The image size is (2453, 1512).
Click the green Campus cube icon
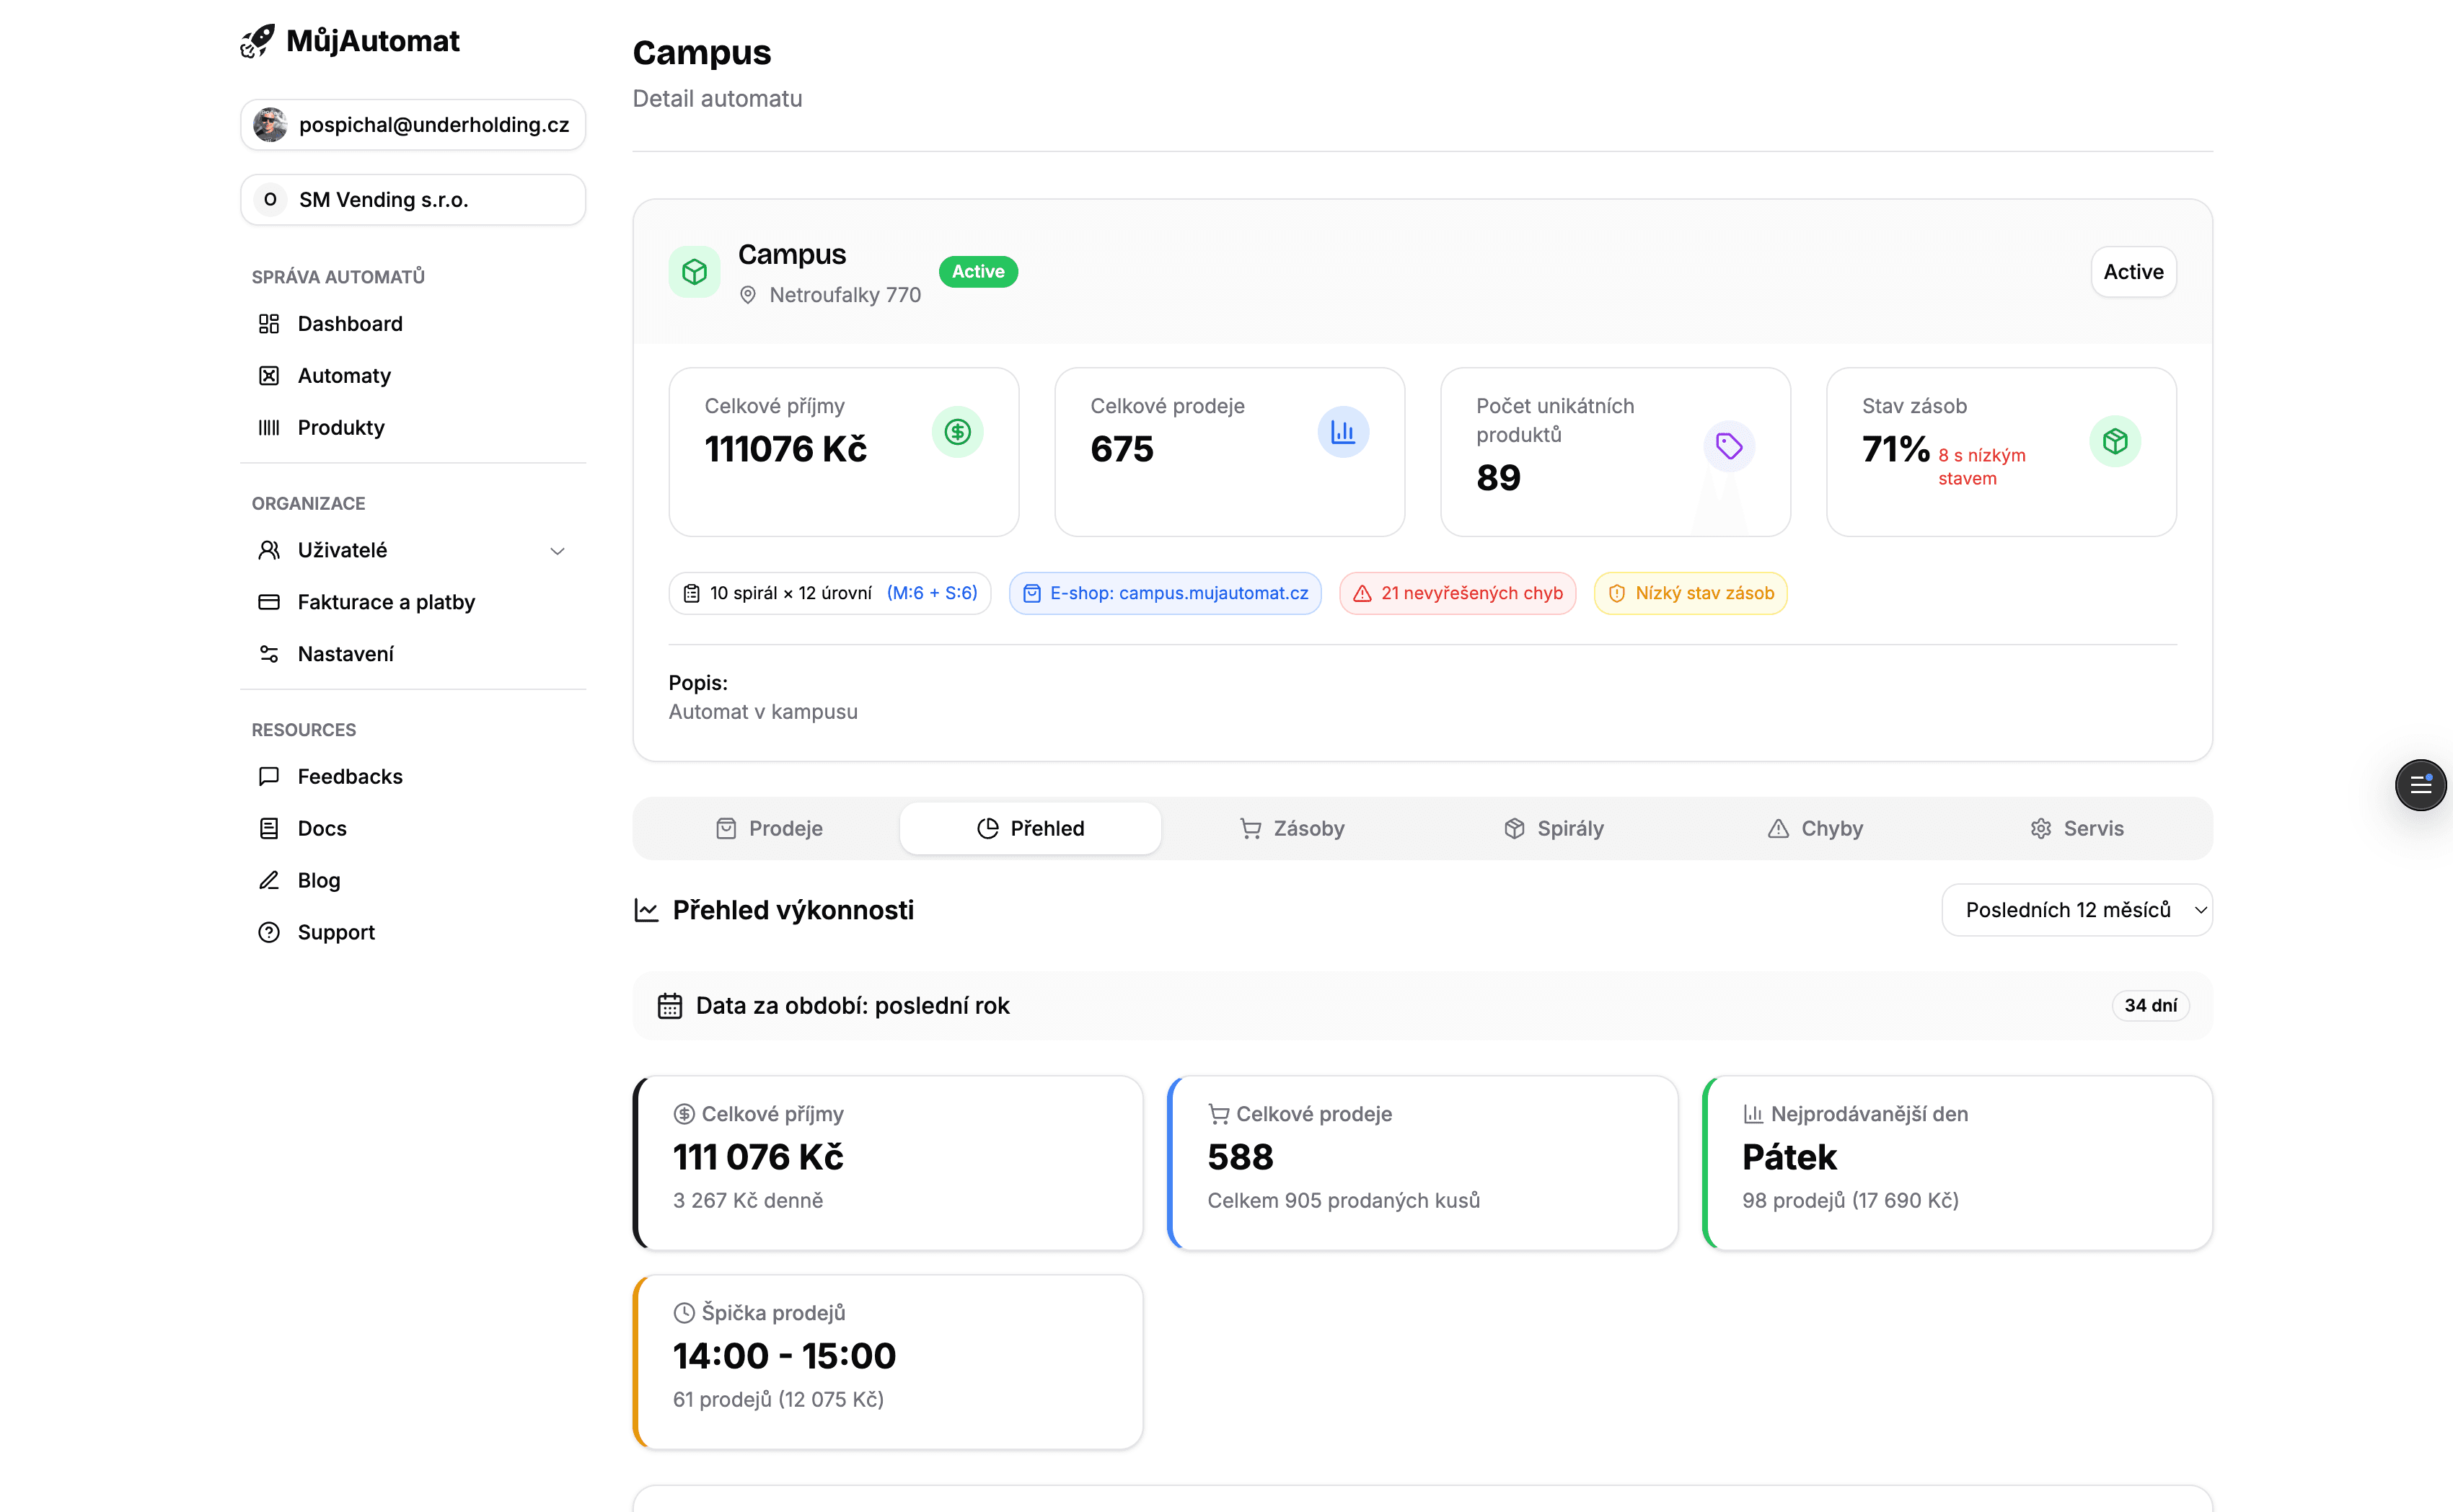[694, 272]
